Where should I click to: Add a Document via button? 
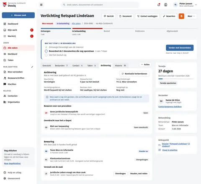tap(125, 16)
